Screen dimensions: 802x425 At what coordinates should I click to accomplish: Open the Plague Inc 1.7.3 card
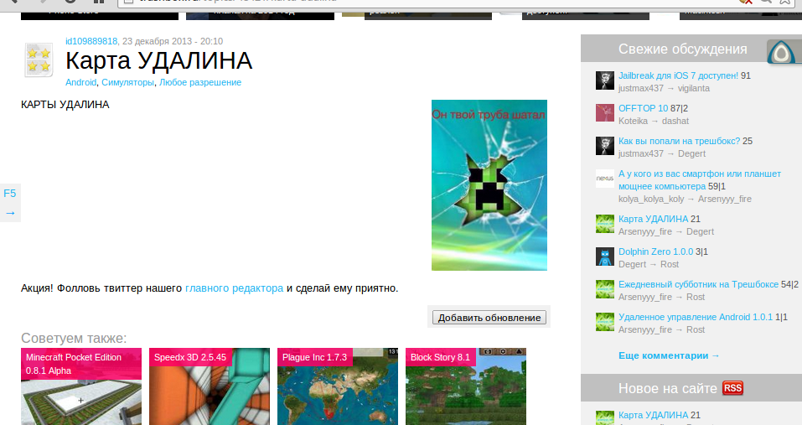pos(338,386)
